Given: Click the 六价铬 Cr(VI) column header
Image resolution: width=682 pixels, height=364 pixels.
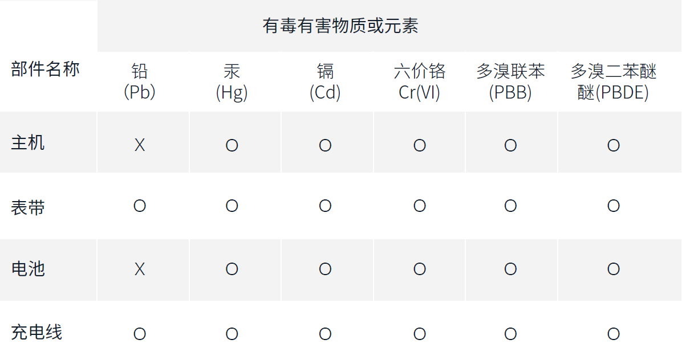Looking at the screenshot, I should click(420, 81).
